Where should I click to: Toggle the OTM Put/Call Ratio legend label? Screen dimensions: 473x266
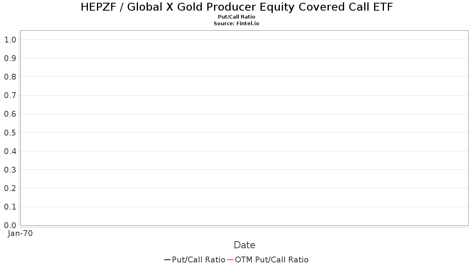[x=272, y=260]
